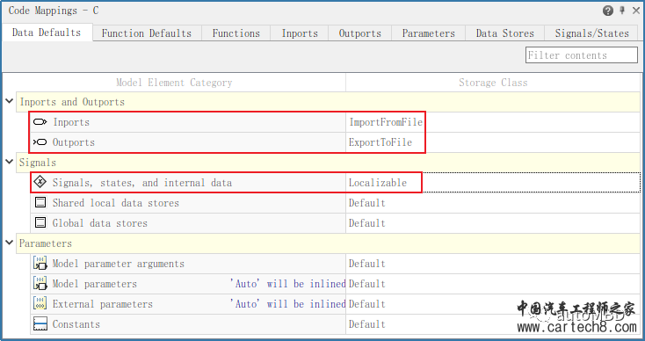Image resolution: width=645 pixels, height=341 pixels.
Task: Click the Global data stores icon
Action: point(40,222)
